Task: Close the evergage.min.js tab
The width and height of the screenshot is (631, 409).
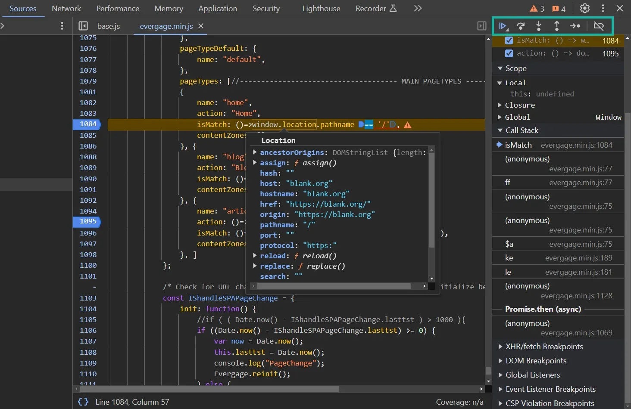Action: 201,26
